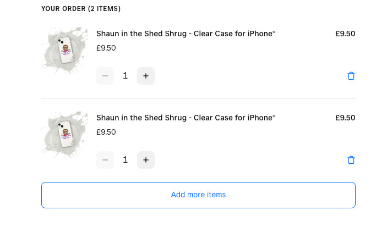Click the second Shaun in the Shed Shrug title
Screen dimensions: 387x227
(x=186, y=118)
